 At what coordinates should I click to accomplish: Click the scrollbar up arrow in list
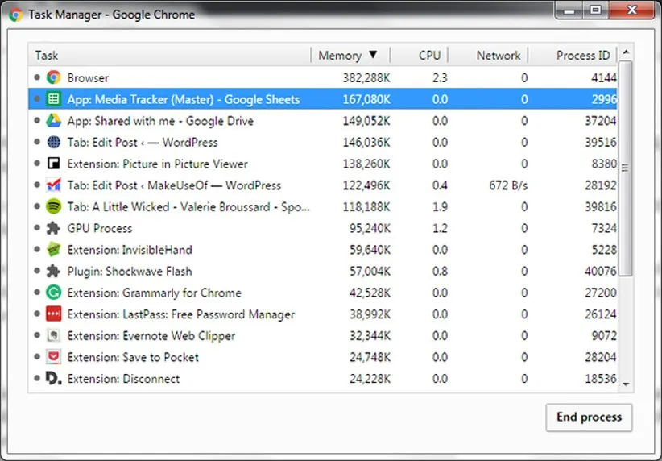pyautogui.click(x=626, y=52)
